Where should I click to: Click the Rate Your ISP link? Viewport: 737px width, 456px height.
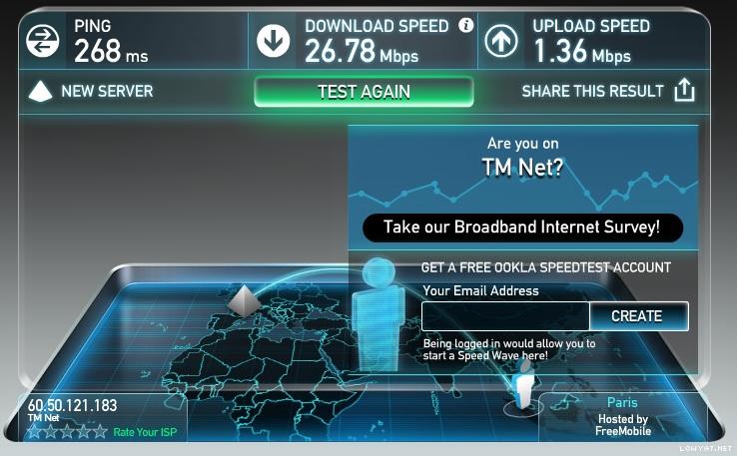tap(145, 432)
